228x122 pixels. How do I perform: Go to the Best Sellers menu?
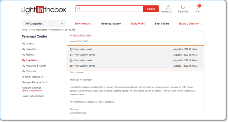pos(163,24)
